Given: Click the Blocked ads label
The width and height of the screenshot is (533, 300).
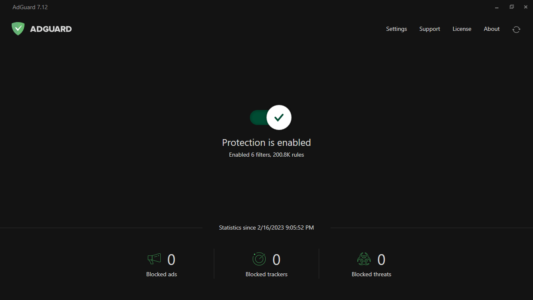Looking at the screenshot, I should tap(162, 274).
